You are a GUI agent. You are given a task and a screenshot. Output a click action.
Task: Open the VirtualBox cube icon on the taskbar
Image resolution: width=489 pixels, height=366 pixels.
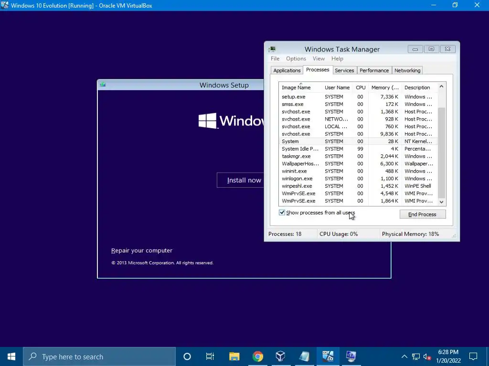coord(281,356)
